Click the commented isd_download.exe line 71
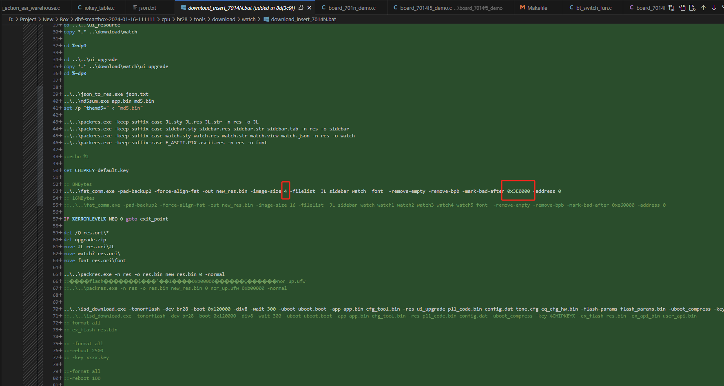 380,316
